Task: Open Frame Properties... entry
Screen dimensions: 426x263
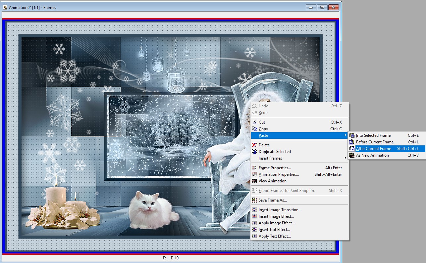Action: (299, 168)
